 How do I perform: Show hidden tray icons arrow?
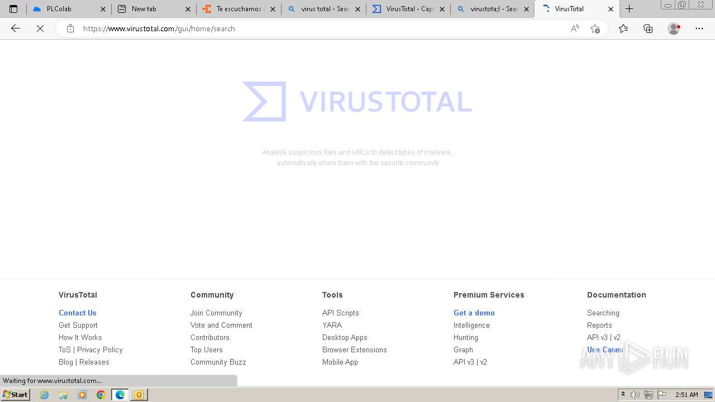623,395
